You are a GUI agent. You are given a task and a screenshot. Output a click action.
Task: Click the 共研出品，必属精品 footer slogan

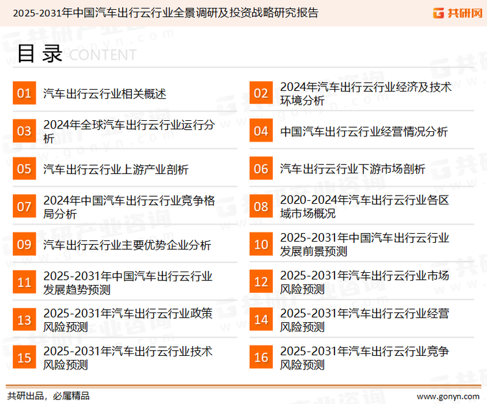pos(48,396)
